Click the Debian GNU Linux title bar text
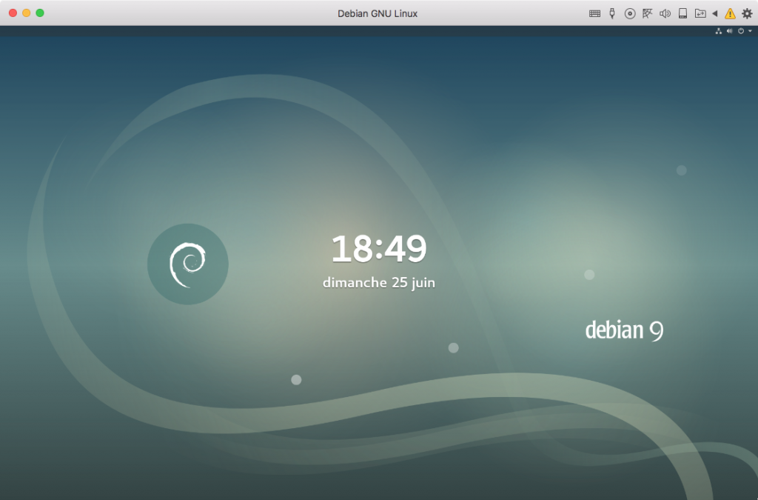 (x=378, y=13)
